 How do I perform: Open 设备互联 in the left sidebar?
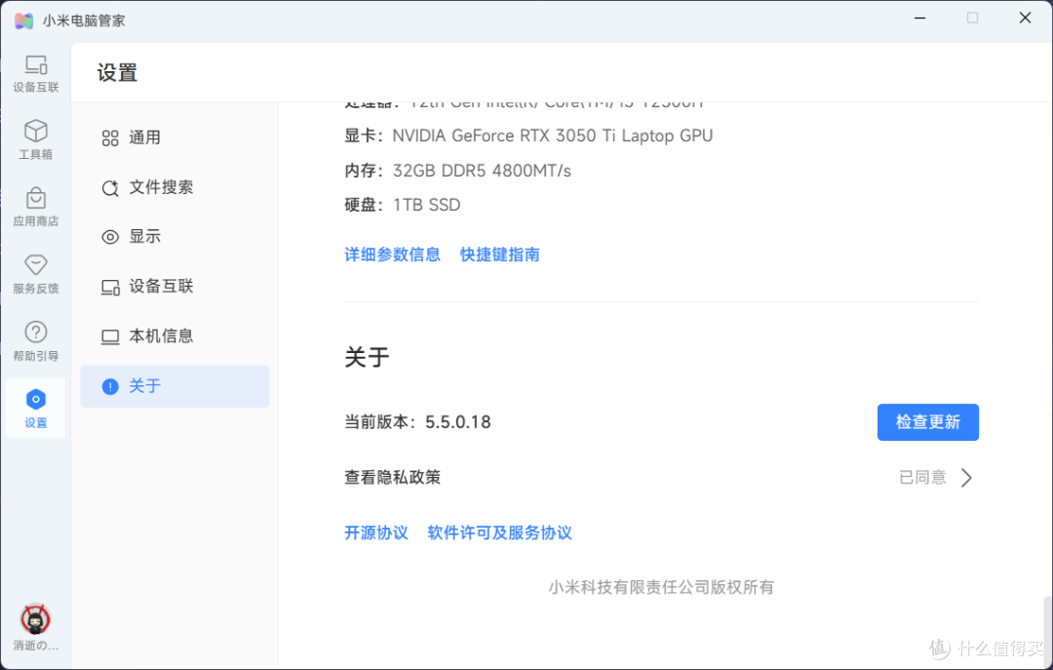pyautogui.click(x=36, y=74)
